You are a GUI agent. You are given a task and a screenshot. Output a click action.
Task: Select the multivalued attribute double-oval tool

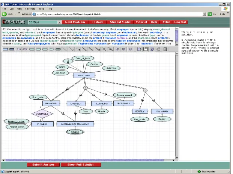point(58,49)
